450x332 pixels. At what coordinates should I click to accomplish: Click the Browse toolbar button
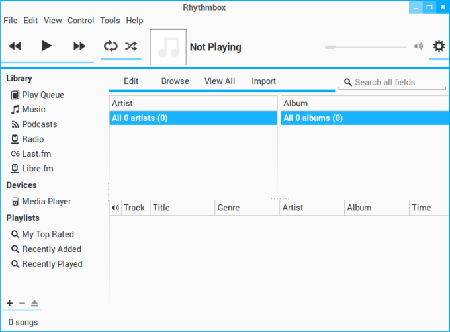click(x=175, y=81)
